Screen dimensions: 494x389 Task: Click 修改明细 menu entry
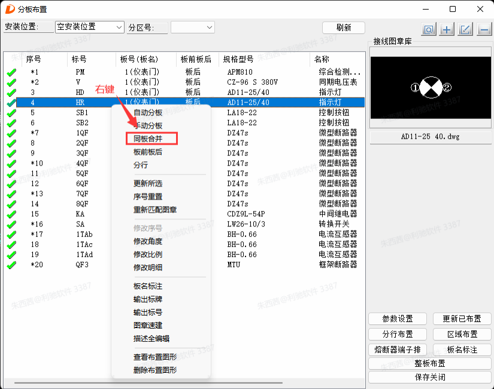(148, 267)
